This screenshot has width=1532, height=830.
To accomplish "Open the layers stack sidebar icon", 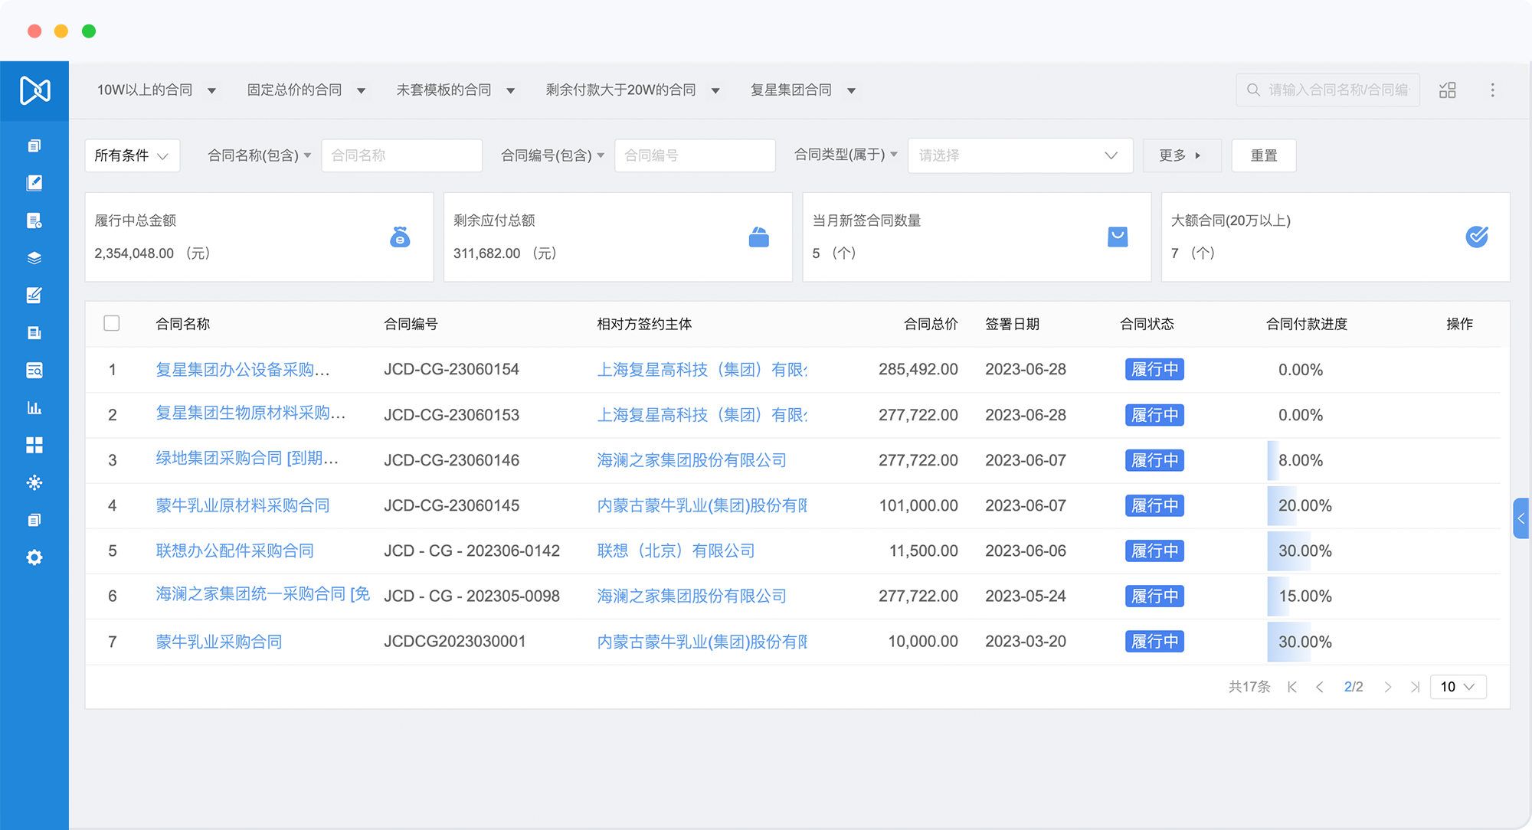I will pyautogui.click(x=34, y=258).
